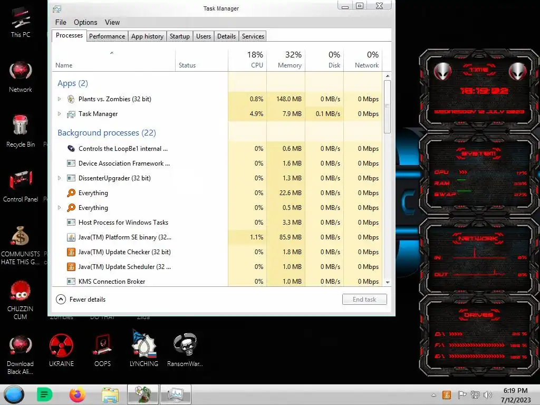Open the UKRAINE radiation icon
The width and height of the screenshot is (540, 405).
[61, 350]
